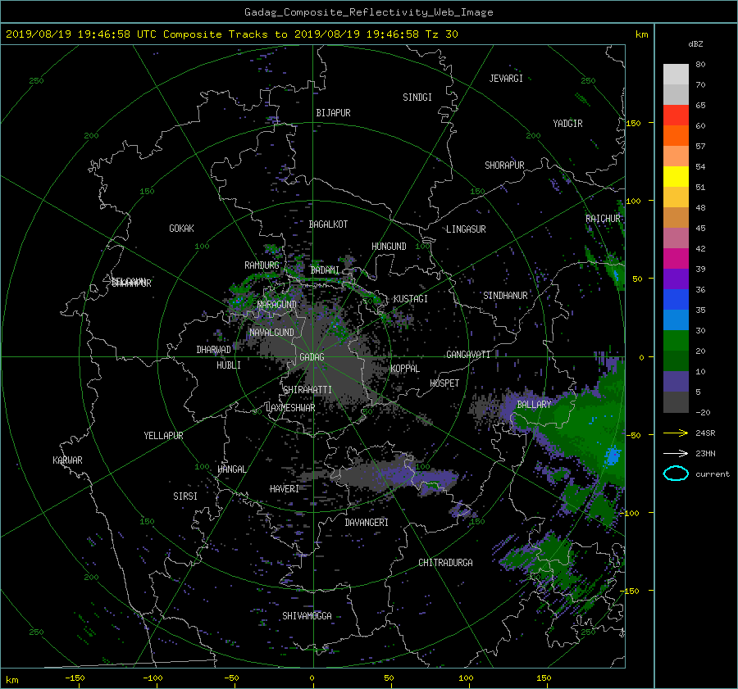Click the 'YELLAPUR' city label
Viewport: 738px width, 689px height.
coord(163,436)
